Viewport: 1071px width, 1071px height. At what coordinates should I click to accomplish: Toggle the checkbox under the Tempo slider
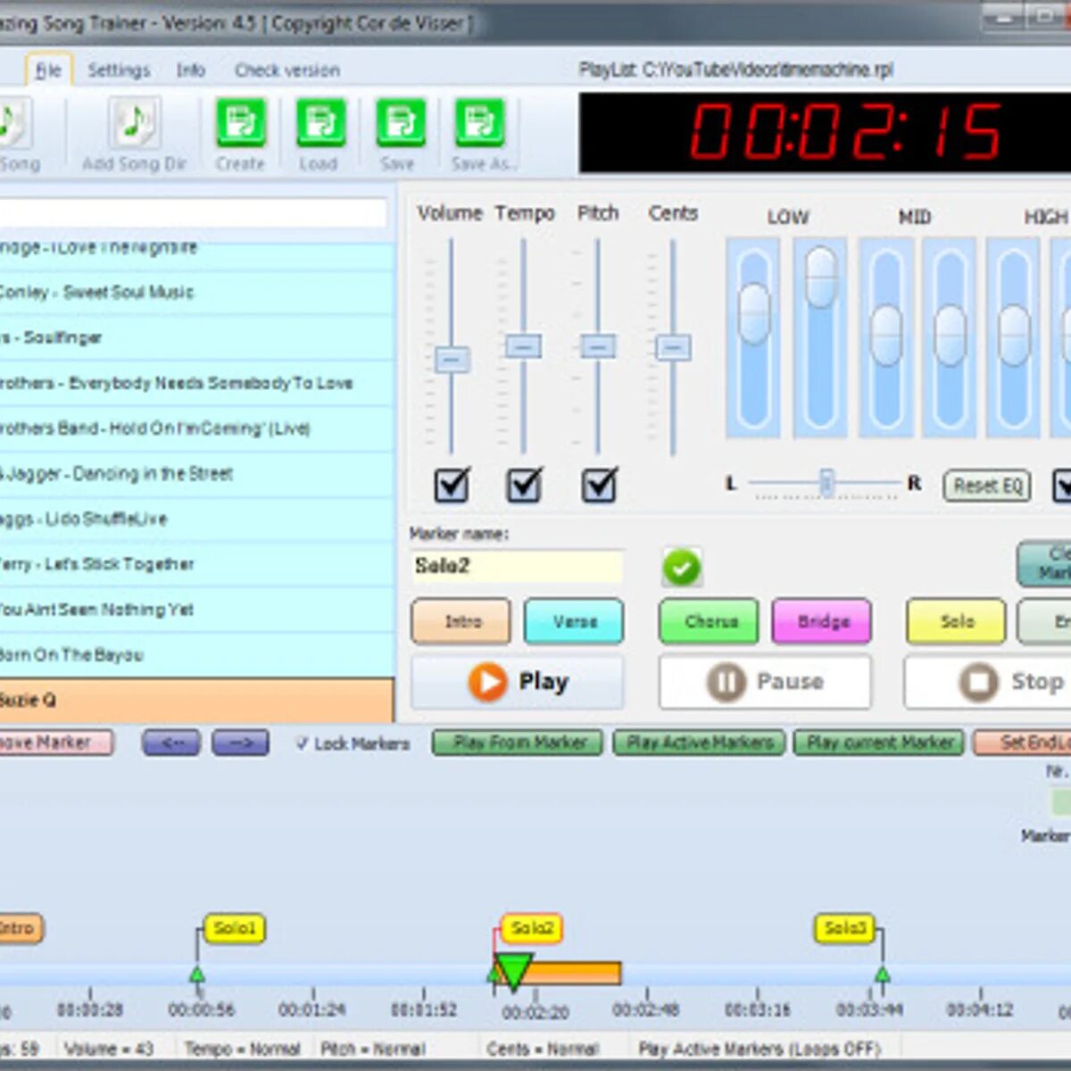coord(524,486)
